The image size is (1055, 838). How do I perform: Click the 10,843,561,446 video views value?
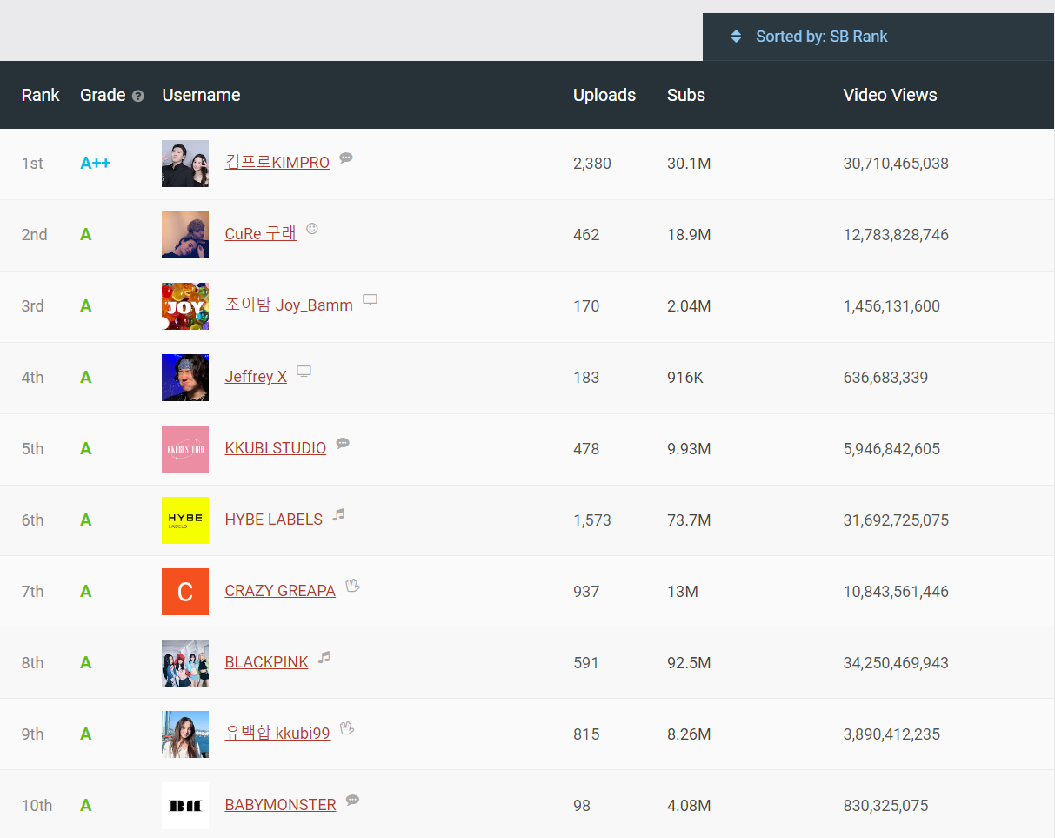pos(896,592)
